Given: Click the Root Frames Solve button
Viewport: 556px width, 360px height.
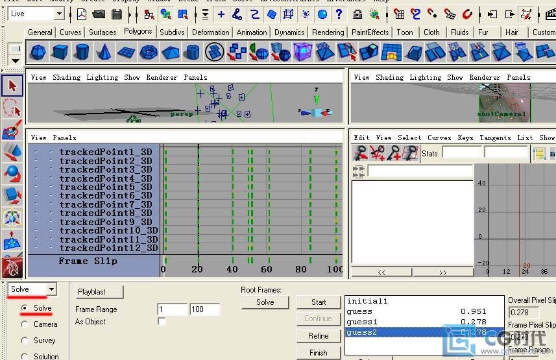Looking at the screenshot, I should click(265, 302).
